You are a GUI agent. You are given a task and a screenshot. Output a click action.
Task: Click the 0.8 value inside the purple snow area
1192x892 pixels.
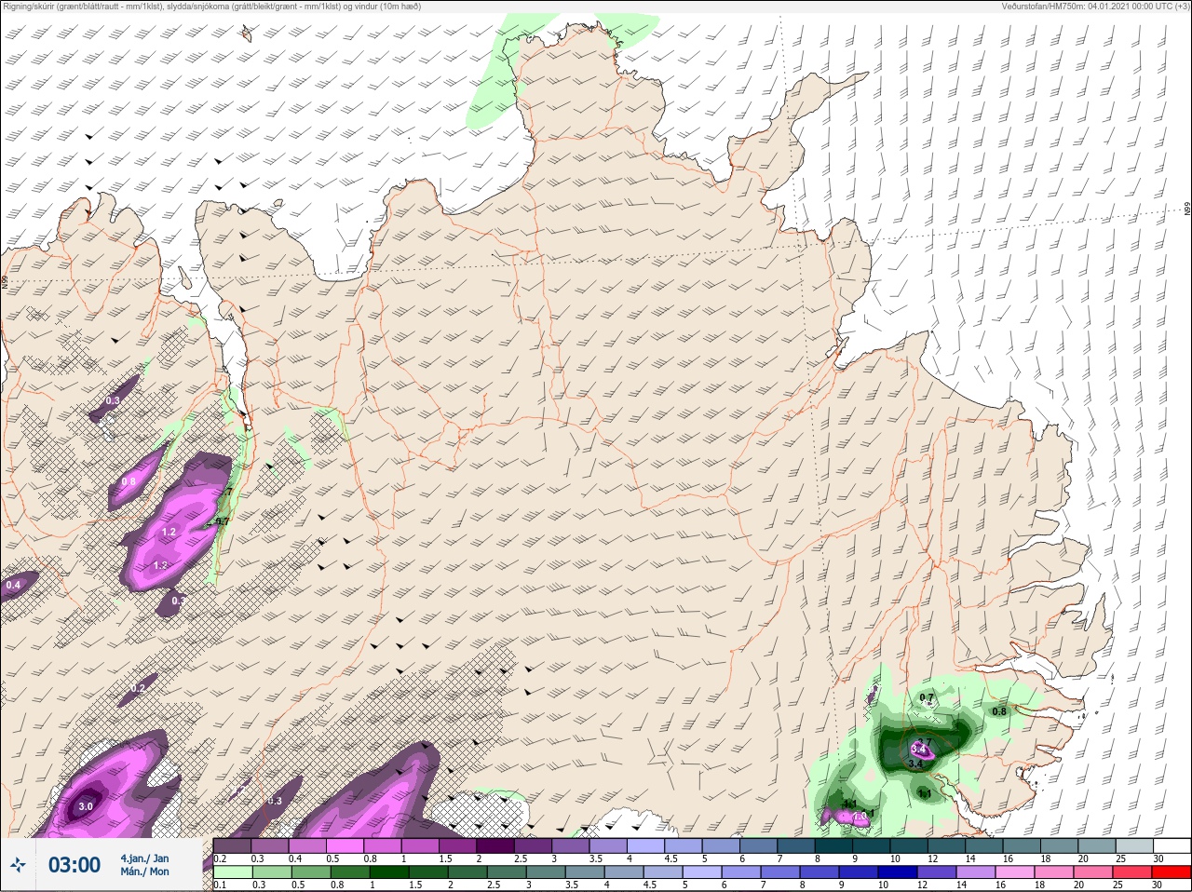[129, 481]
